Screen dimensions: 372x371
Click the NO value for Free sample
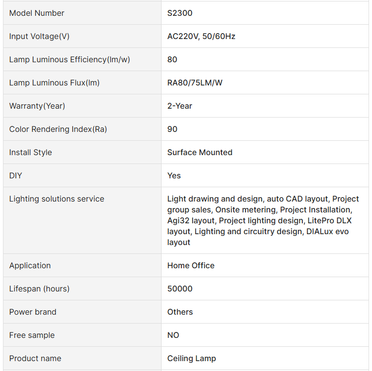point(173,335)
